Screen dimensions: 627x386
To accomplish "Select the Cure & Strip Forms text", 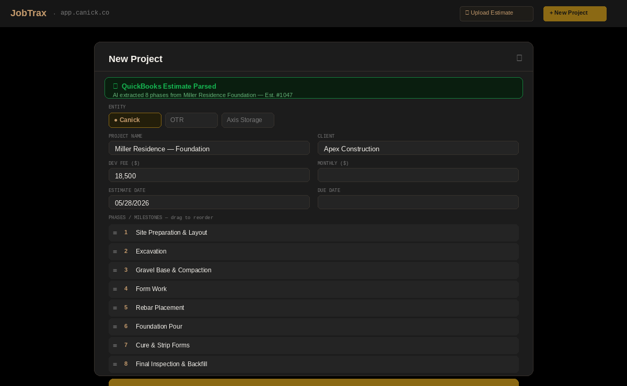I will click(x=162, y=345).
